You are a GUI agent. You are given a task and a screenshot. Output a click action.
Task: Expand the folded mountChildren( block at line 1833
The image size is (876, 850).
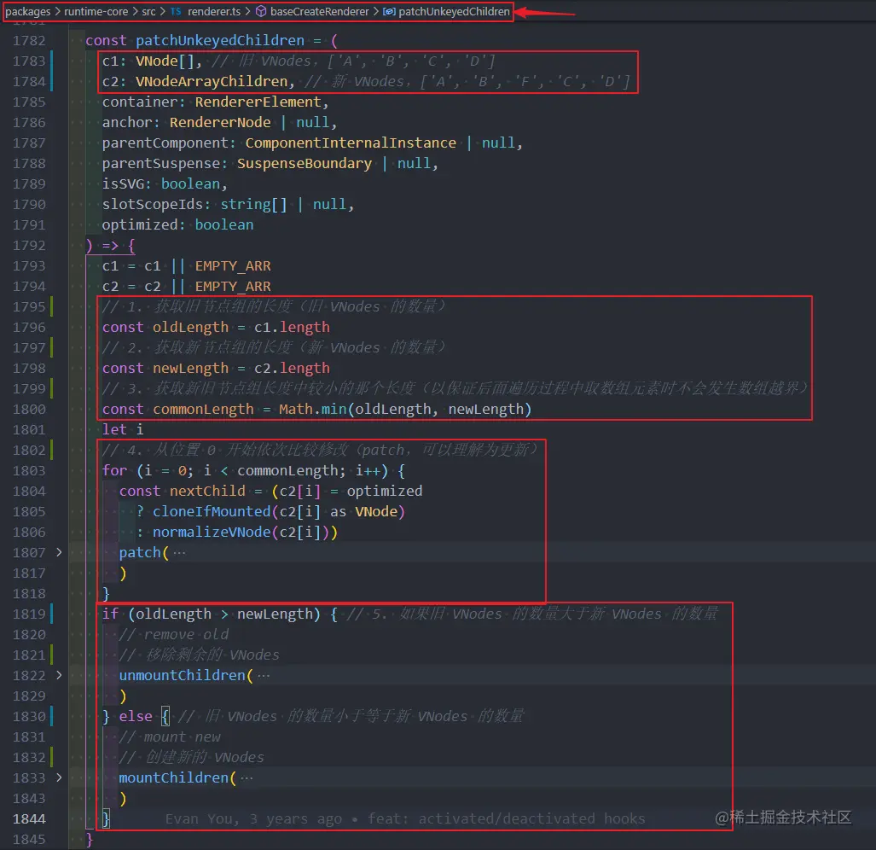pyautogui.click(x=59, y=777)
